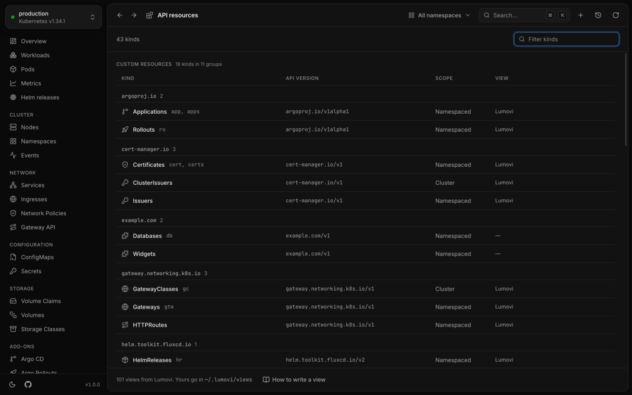Select Lumovi view for Applications row
This screenshot has width=632, height=395.
504,111
